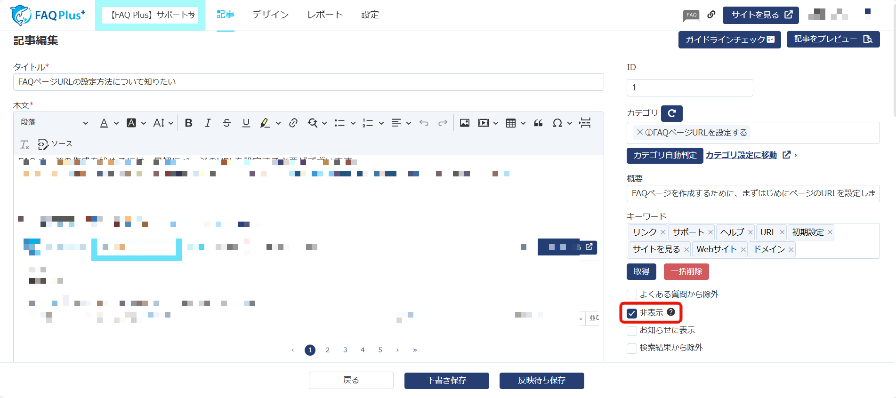Click 一括削除 to clear keywords
The height and width of the screenshot is (398, 896).
(686, 271)
